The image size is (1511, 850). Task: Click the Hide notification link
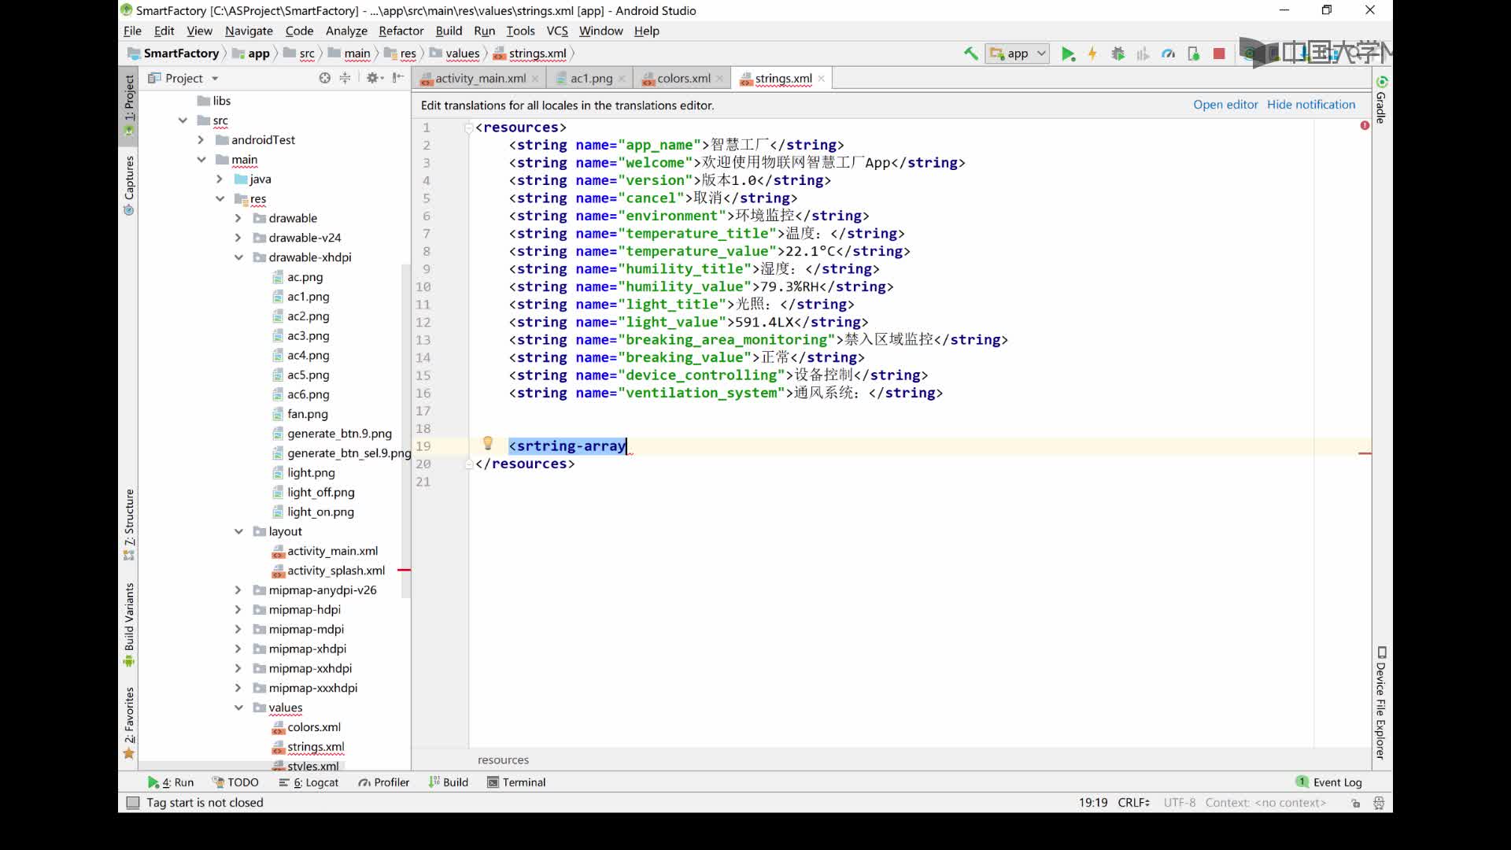pyautogui.click(x=1311, y=105)
